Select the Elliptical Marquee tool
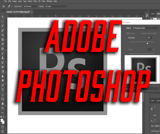160x134 pixels. pyautogui.click(x=3, y=21)
